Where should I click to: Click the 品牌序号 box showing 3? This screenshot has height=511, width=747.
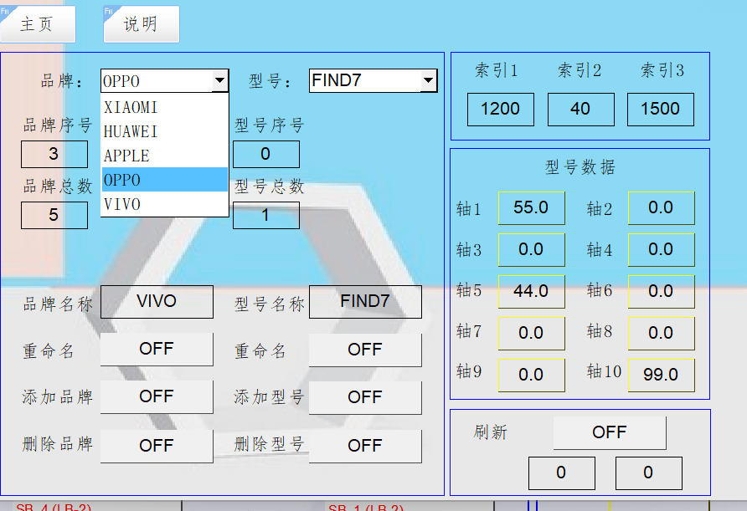(54, 155)
